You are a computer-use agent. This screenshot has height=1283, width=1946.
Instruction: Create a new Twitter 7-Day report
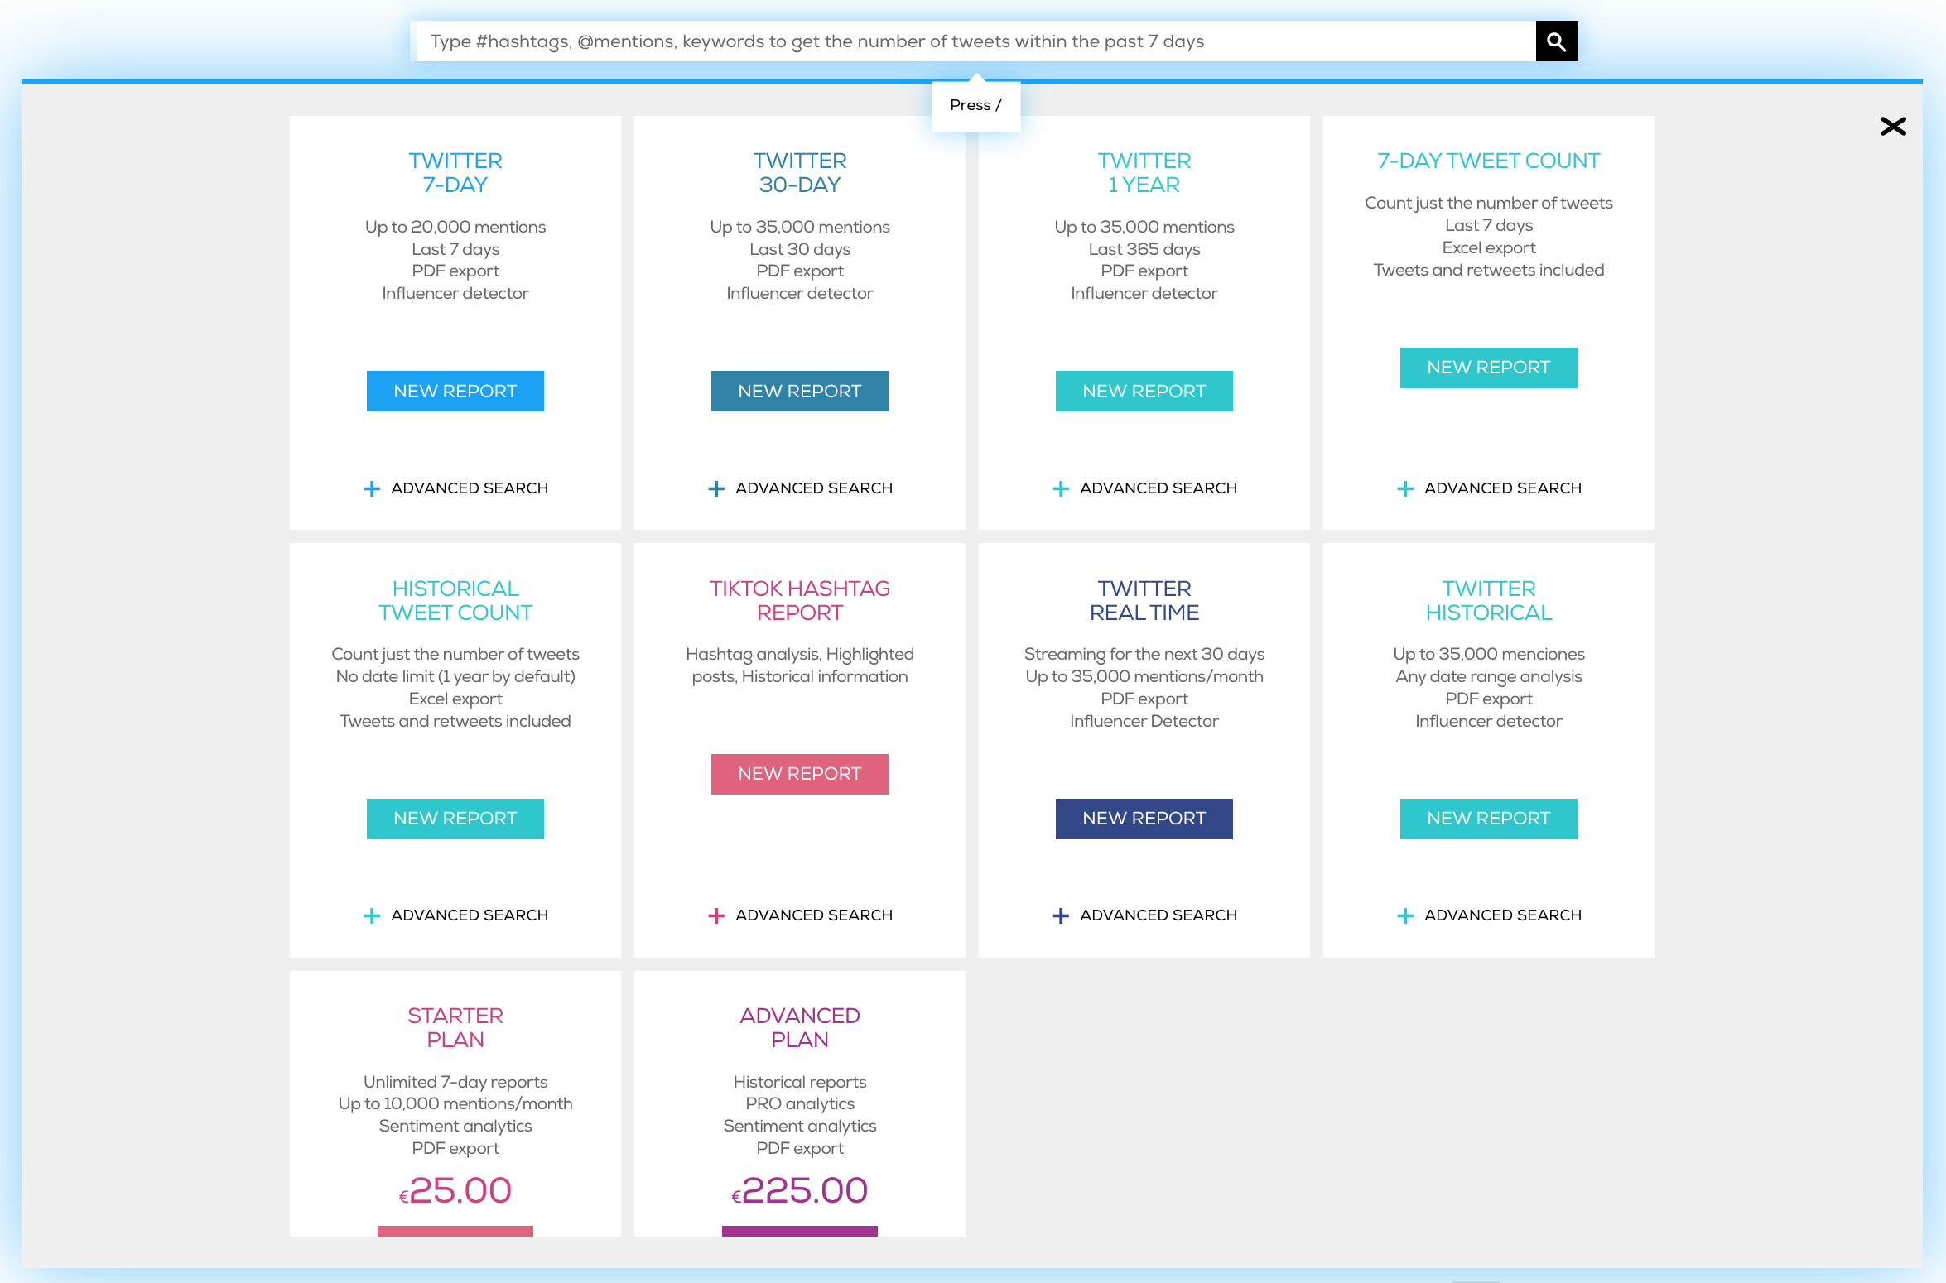(x=455, y=391)
